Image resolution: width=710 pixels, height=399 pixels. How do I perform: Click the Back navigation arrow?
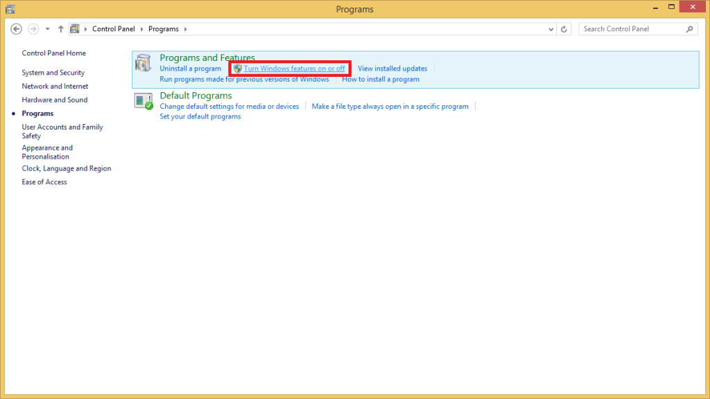(17, 29)
